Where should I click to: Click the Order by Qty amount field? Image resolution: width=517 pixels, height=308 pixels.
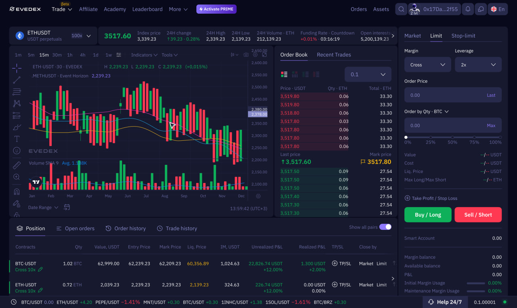click(x=453, y=125)
